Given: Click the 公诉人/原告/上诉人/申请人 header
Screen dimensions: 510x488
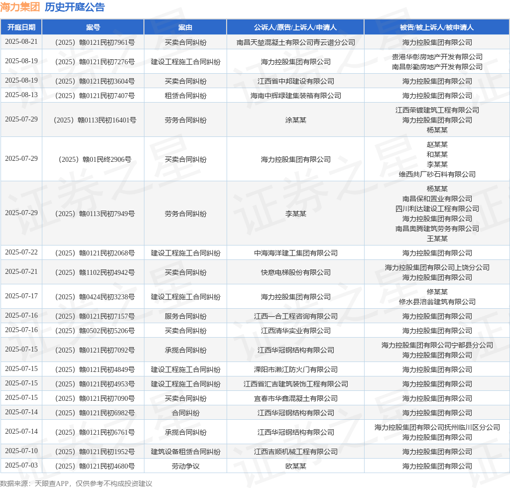Looking at the screenshot, I should (x=295, y=27).
